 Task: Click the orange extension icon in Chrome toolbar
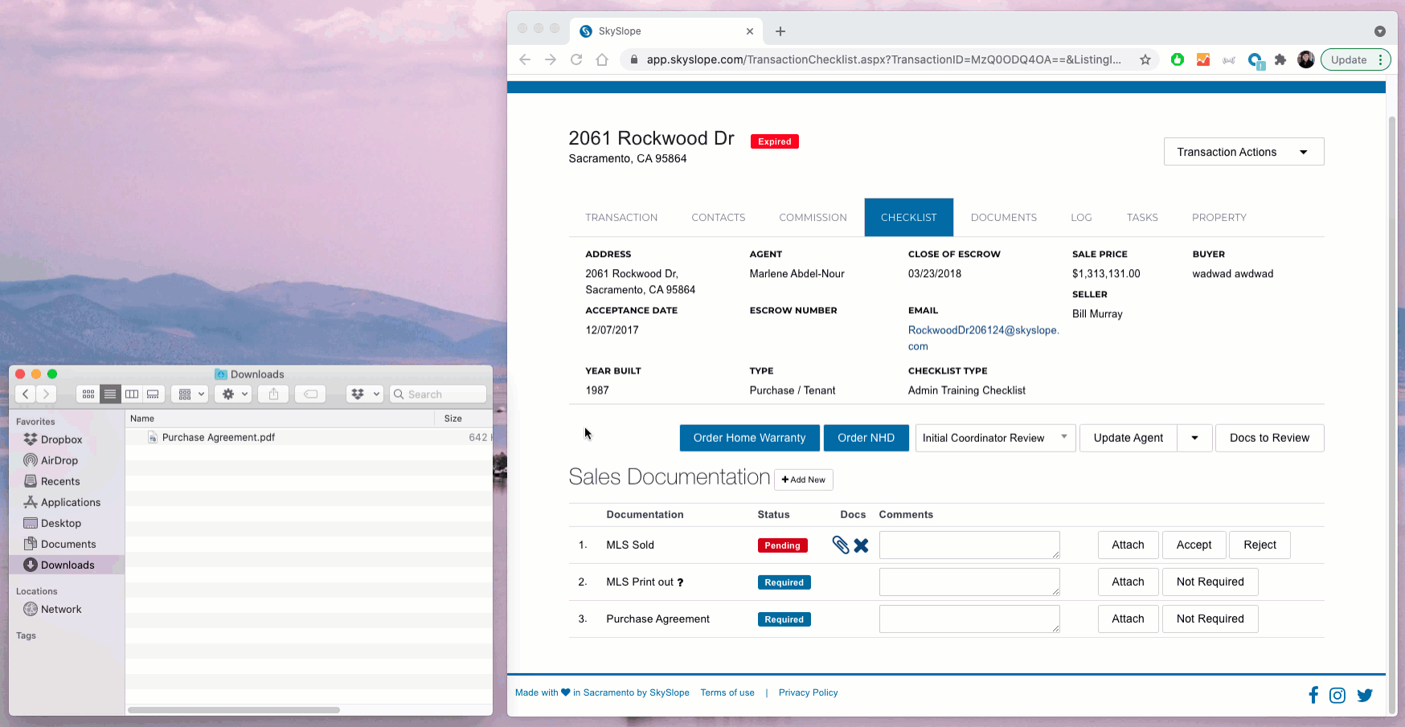point(1203,59)
